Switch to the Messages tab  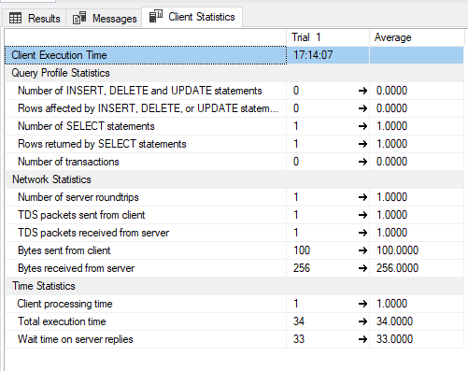(105, 18)
